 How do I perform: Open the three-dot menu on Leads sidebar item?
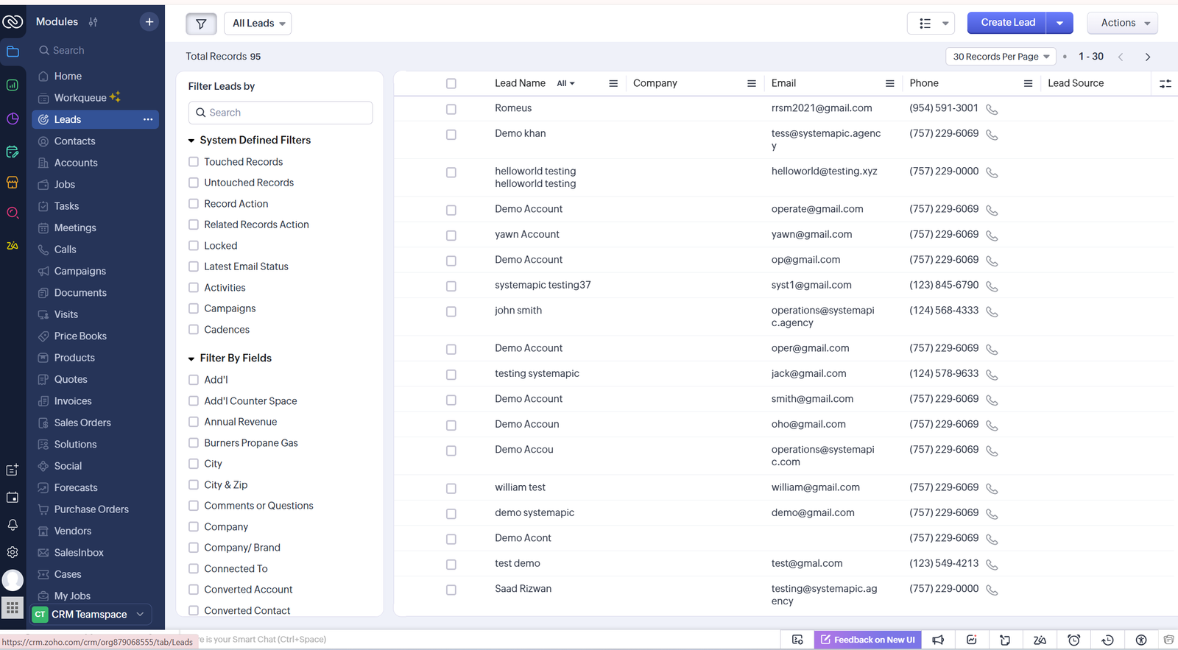(x=148, y=119)
